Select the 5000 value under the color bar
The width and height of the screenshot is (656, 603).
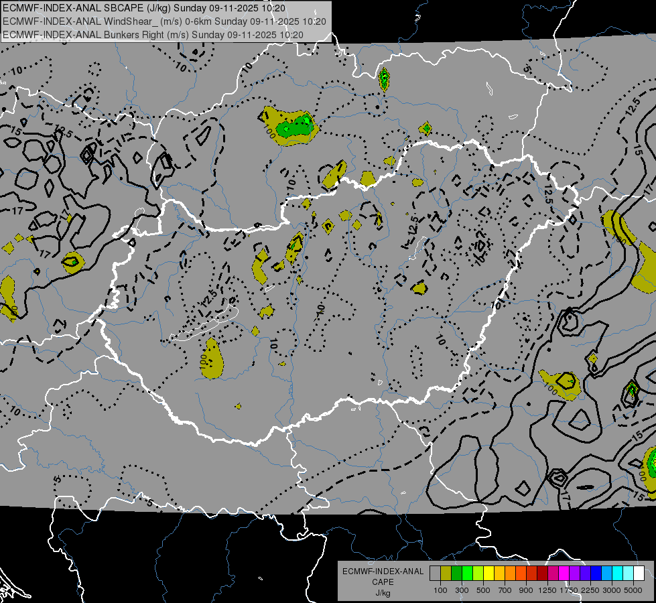coord(633,590)
